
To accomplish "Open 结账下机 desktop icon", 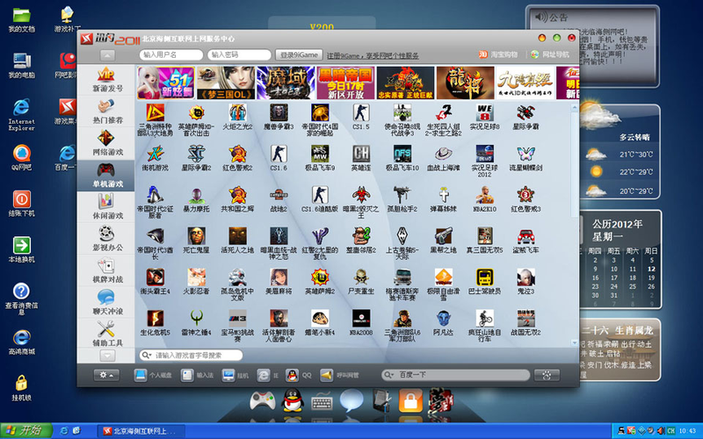I will pyautogui.click(x=21, y=204).
